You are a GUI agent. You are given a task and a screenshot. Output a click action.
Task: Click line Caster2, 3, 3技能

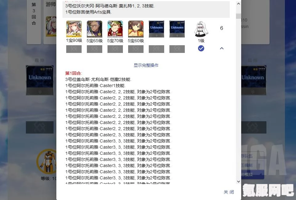[118, 135]
